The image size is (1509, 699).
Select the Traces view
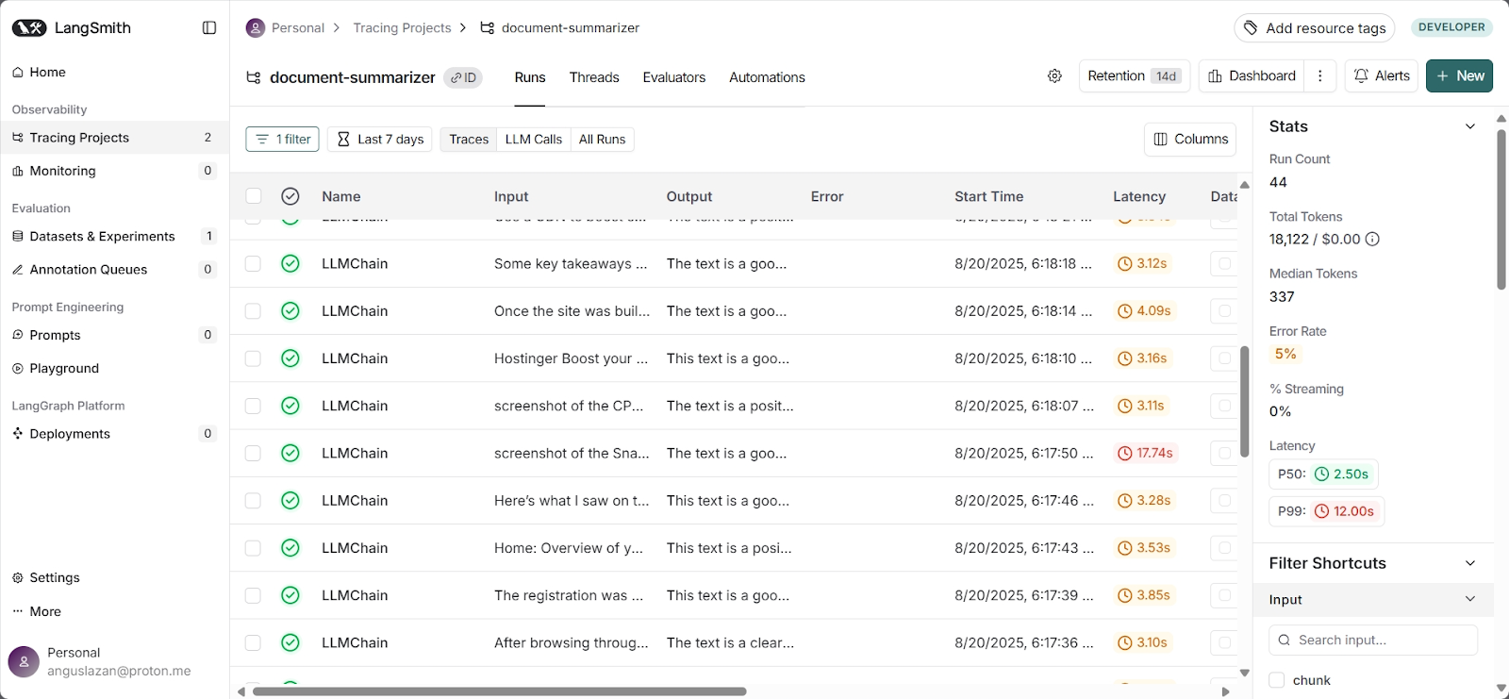click(x=469, y=140)
